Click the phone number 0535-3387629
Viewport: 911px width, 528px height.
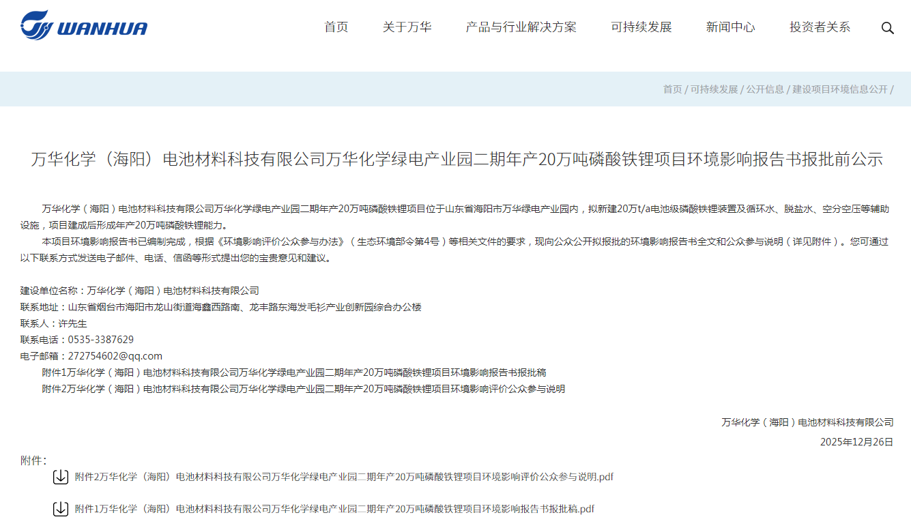[101, 340]
